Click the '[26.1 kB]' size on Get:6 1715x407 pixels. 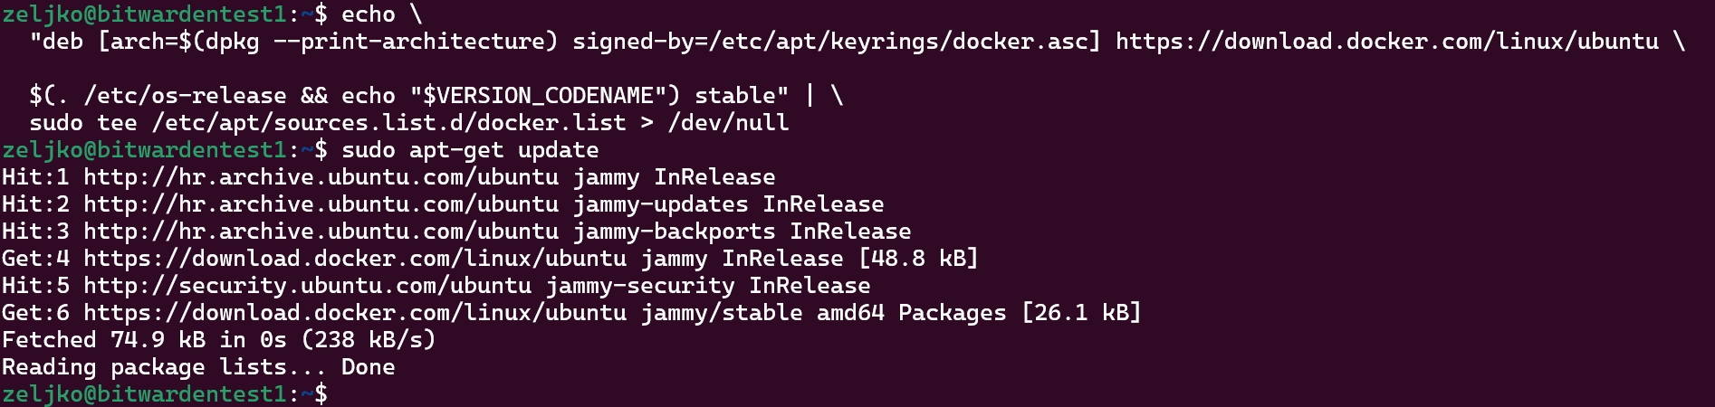(1081, 313)
